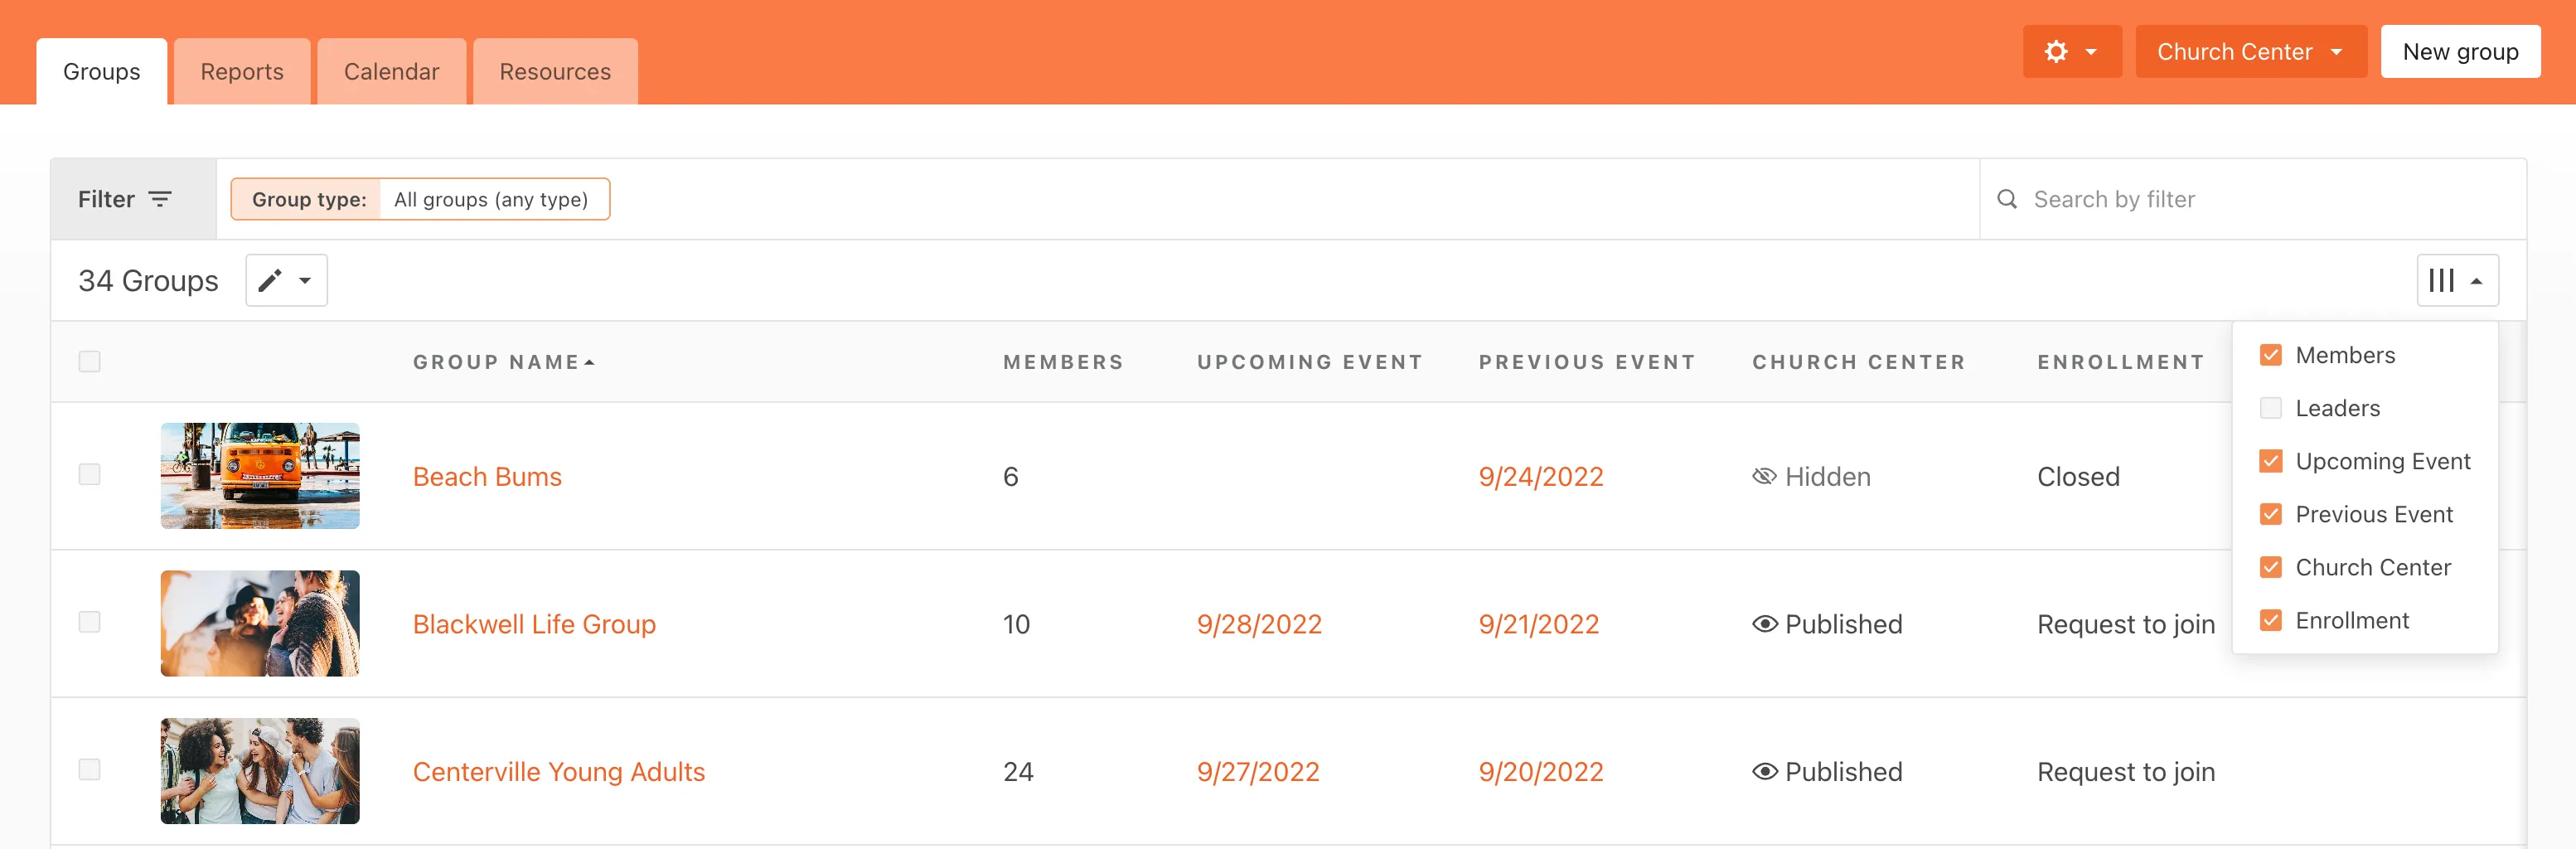Expand the Church Center dropdown

pos(2250,52)
